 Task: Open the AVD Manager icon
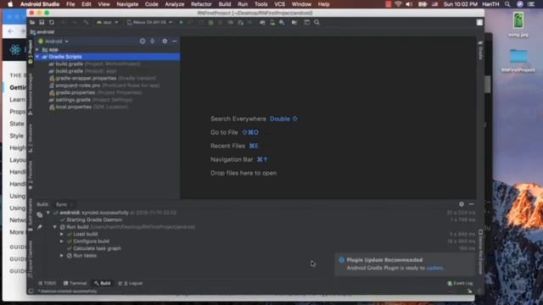272,23
